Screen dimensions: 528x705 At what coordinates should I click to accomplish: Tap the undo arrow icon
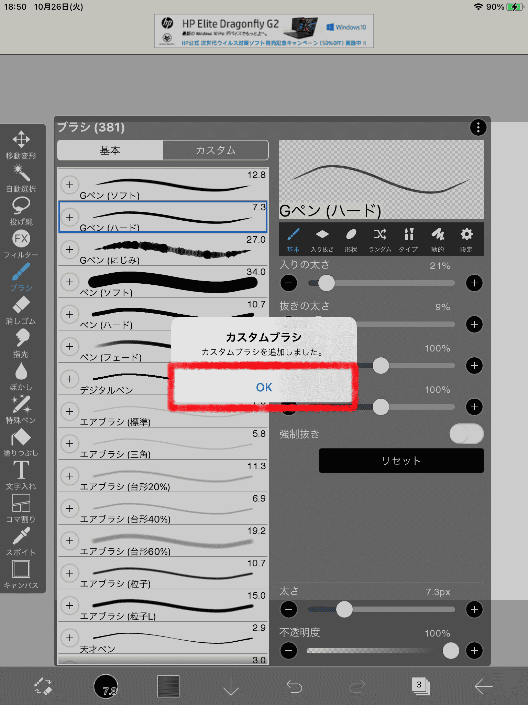tap(294, 686)
